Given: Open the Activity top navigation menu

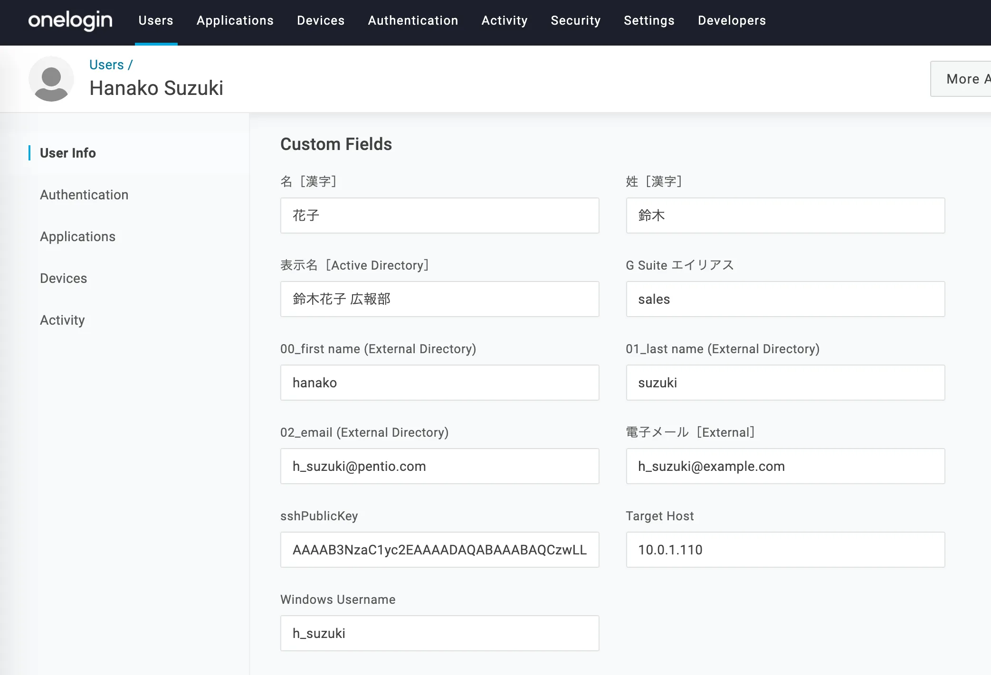Looking at the screenshot, I should point(505,20).
